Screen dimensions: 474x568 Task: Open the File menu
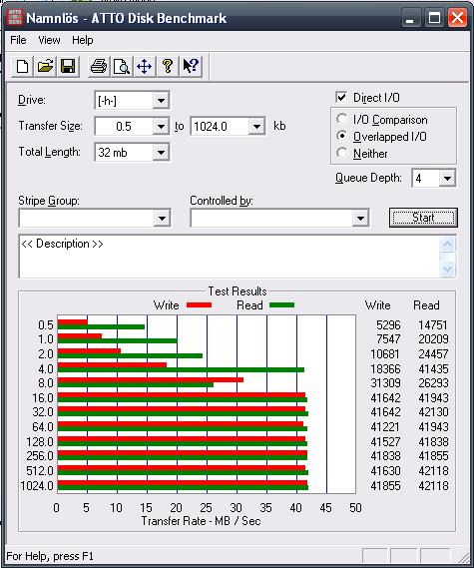pos(18,40)
